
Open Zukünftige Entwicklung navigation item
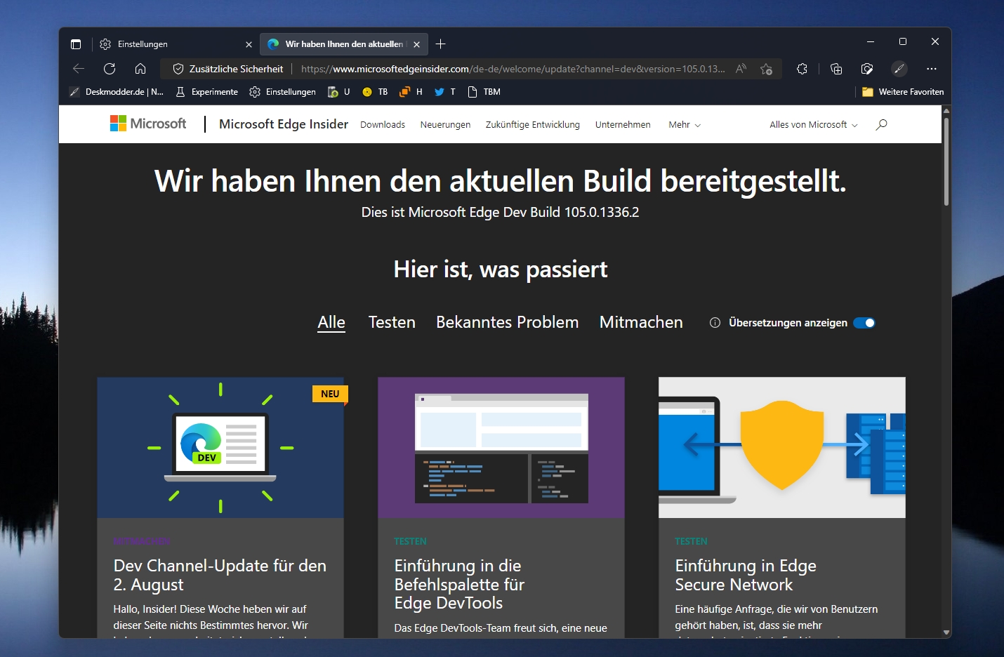[533, 125]
